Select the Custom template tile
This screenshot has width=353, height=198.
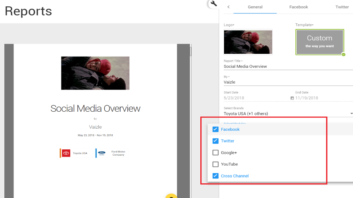(x=319, y=42)
